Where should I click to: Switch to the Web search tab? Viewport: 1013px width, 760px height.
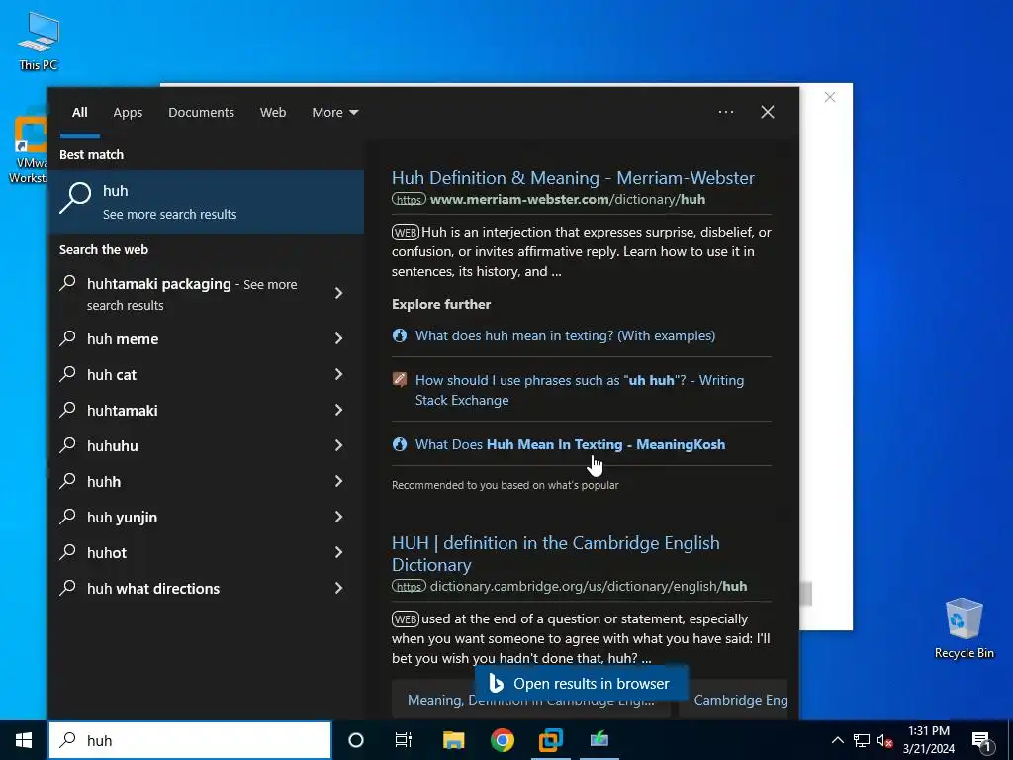pyautogui.click(x=273, y=113)
